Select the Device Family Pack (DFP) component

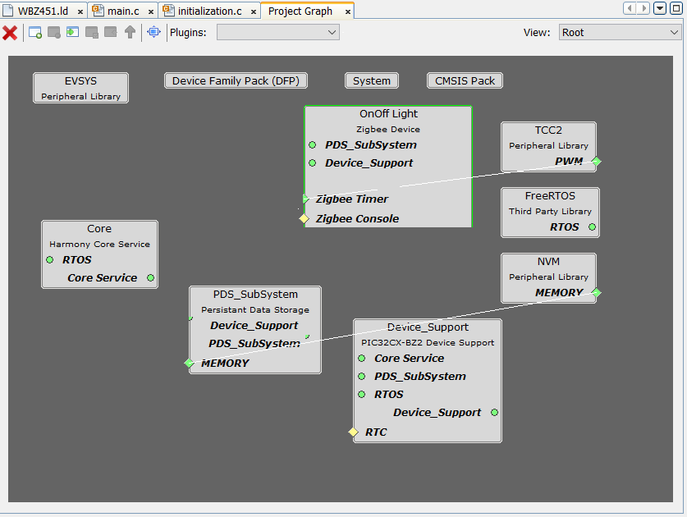click(x=235, y=80)
